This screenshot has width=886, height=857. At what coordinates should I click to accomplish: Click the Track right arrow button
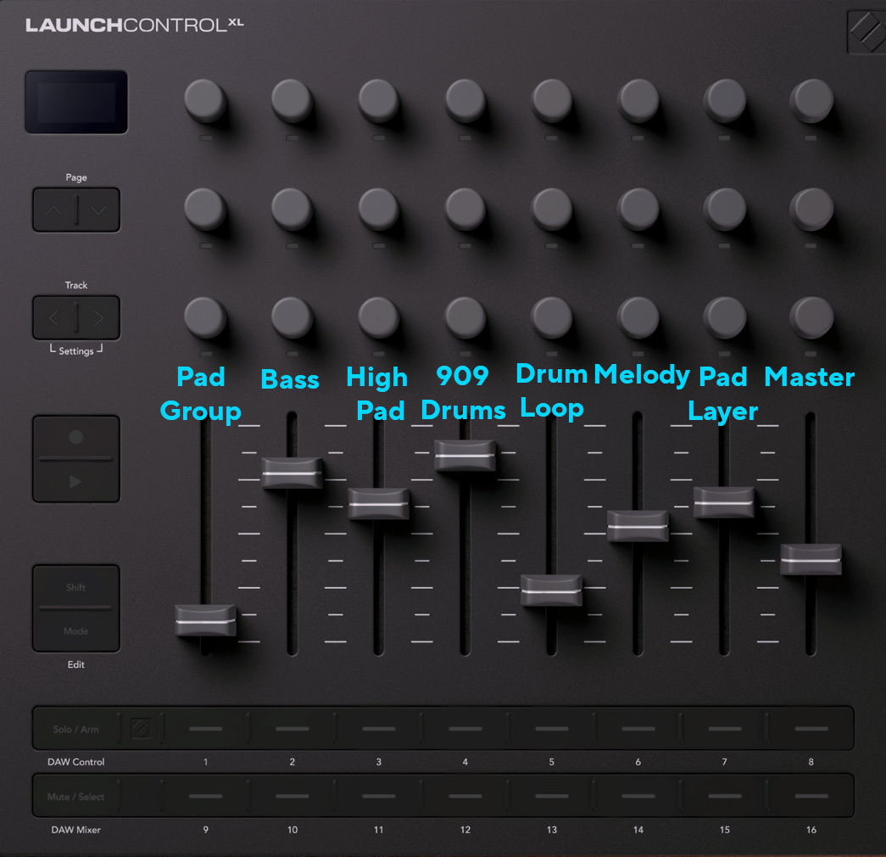[x=98, y=318]
